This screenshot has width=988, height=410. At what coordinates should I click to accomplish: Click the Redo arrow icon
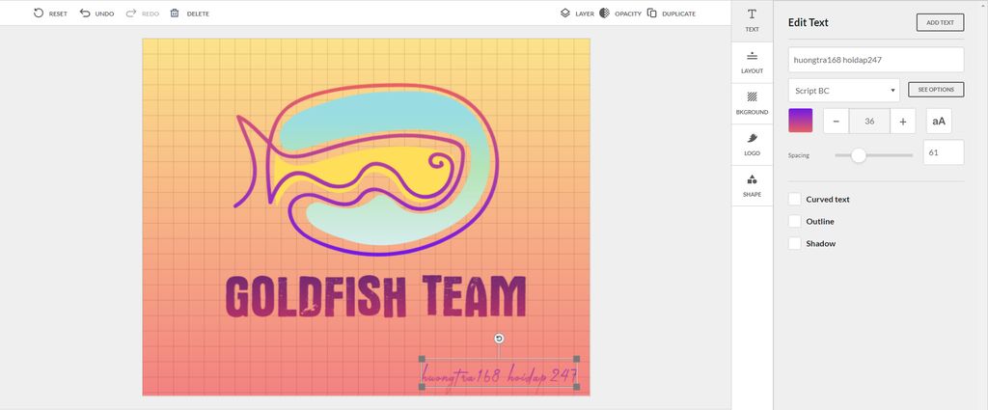[x=131, y=14]
